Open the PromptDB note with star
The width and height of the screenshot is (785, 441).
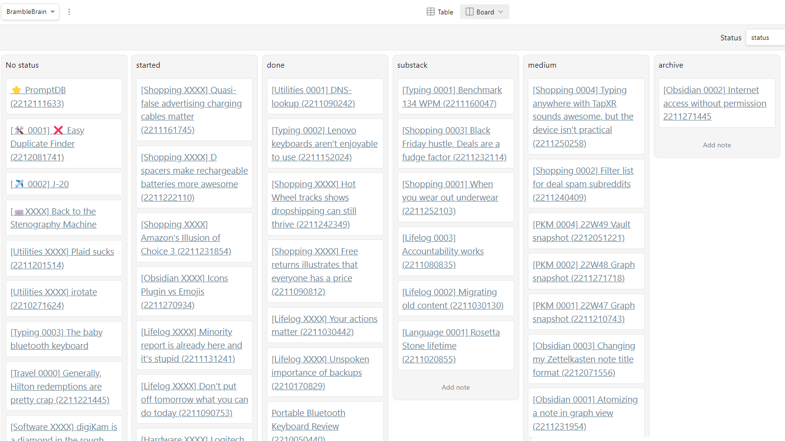38,96
